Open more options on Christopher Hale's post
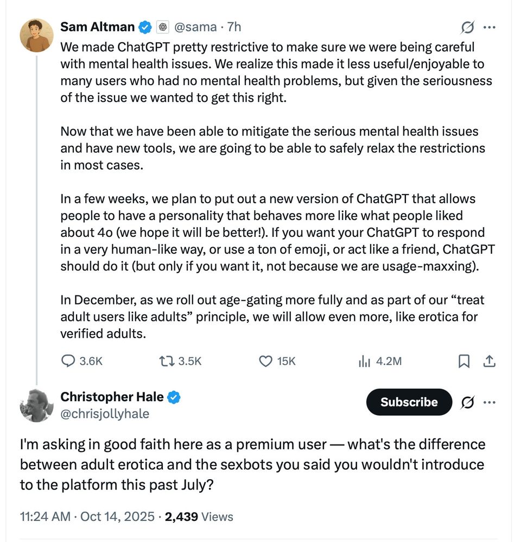Image resolution: width=514 pixels, height=542 pixels. pyautogui.click(x=489, y=402)
